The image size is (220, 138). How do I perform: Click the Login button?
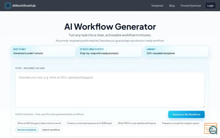pyautogui.click(x=210, y=6)
